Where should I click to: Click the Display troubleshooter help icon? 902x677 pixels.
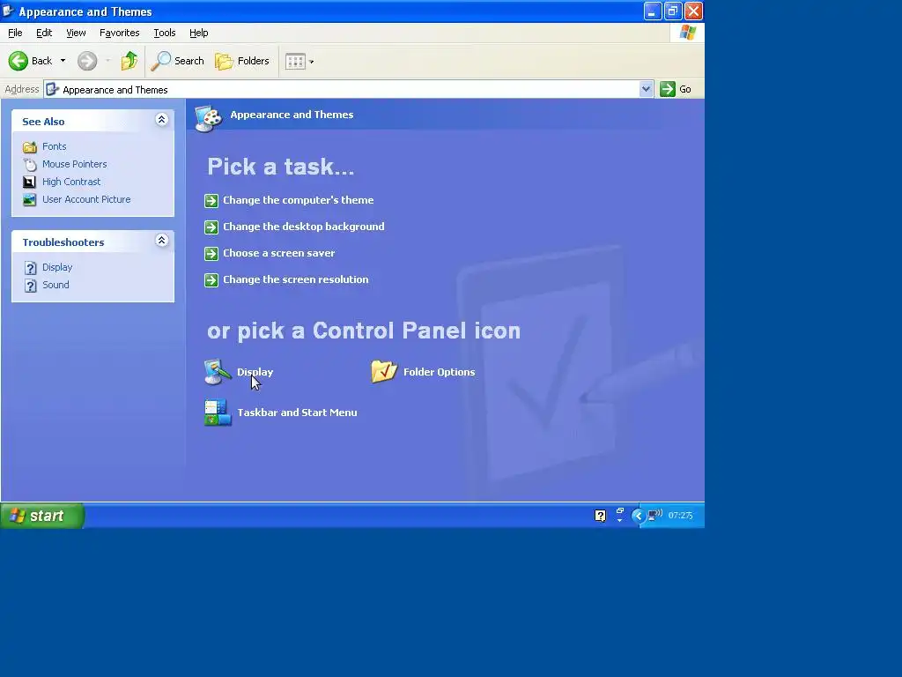pos(31,268)
